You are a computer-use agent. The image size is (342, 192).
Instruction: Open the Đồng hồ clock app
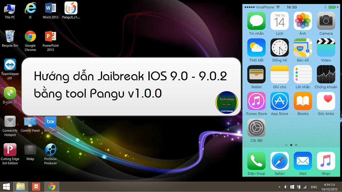click(x=279, y=47)
